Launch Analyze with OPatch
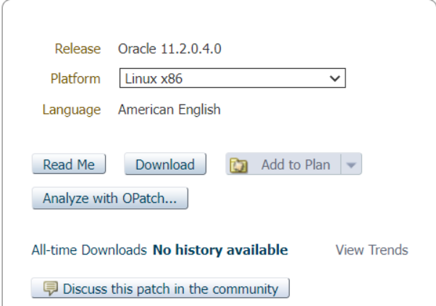Image resolution: width=436 pixels, height=306 pixels. coord(110,198)
